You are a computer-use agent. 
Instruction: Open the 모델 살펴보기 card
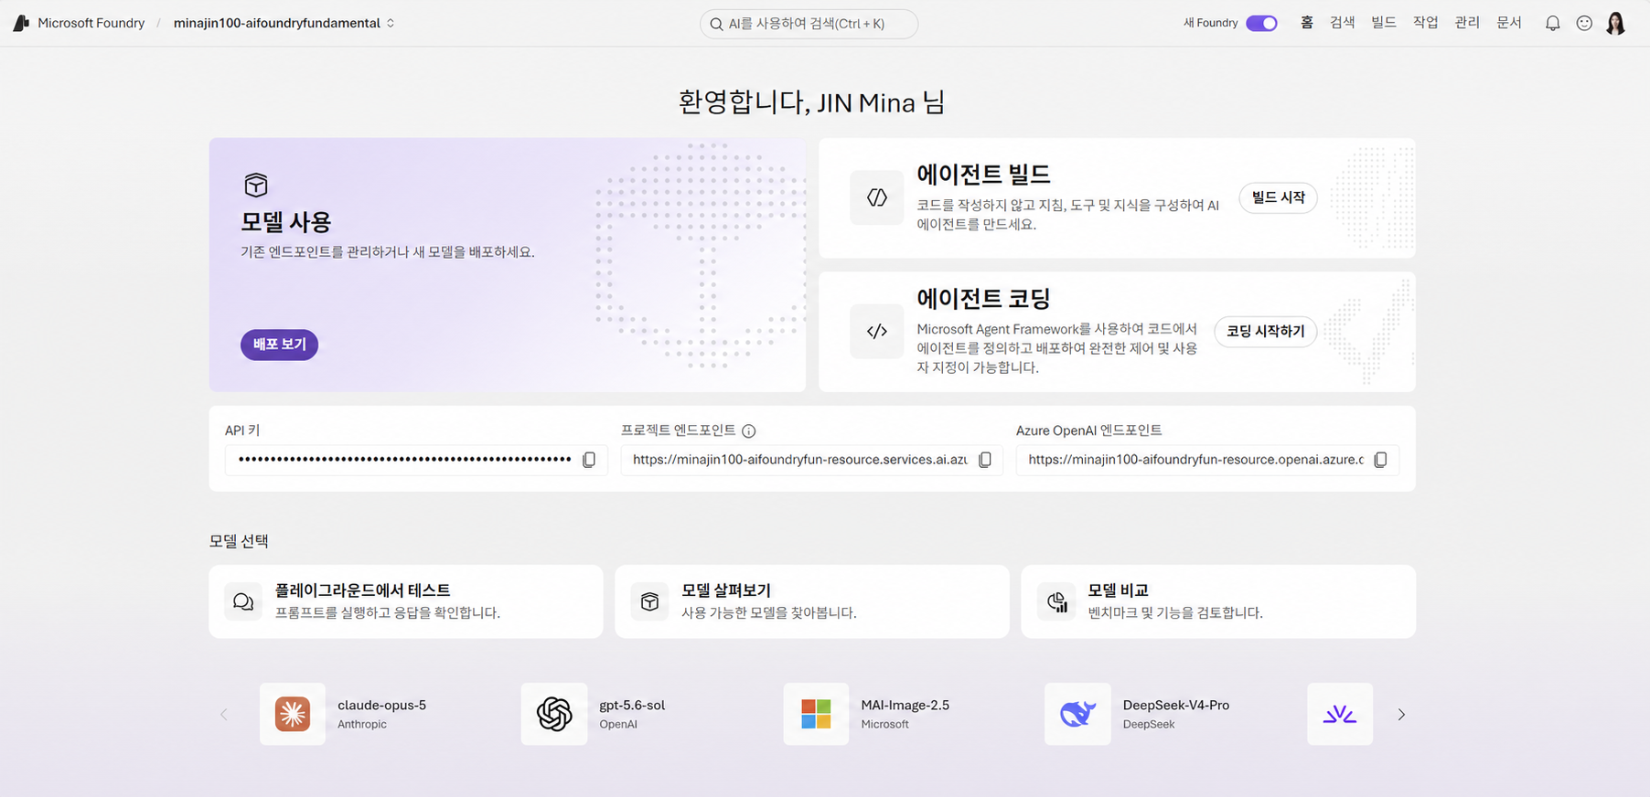pyautogui.click(x=812, y=601)
